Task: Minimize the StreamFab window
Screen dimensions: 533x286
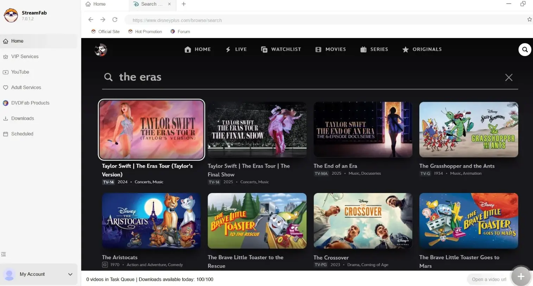Action: [x=508, y=4]
